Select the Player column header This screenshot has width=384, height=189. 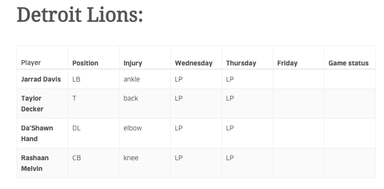(31, 63)
